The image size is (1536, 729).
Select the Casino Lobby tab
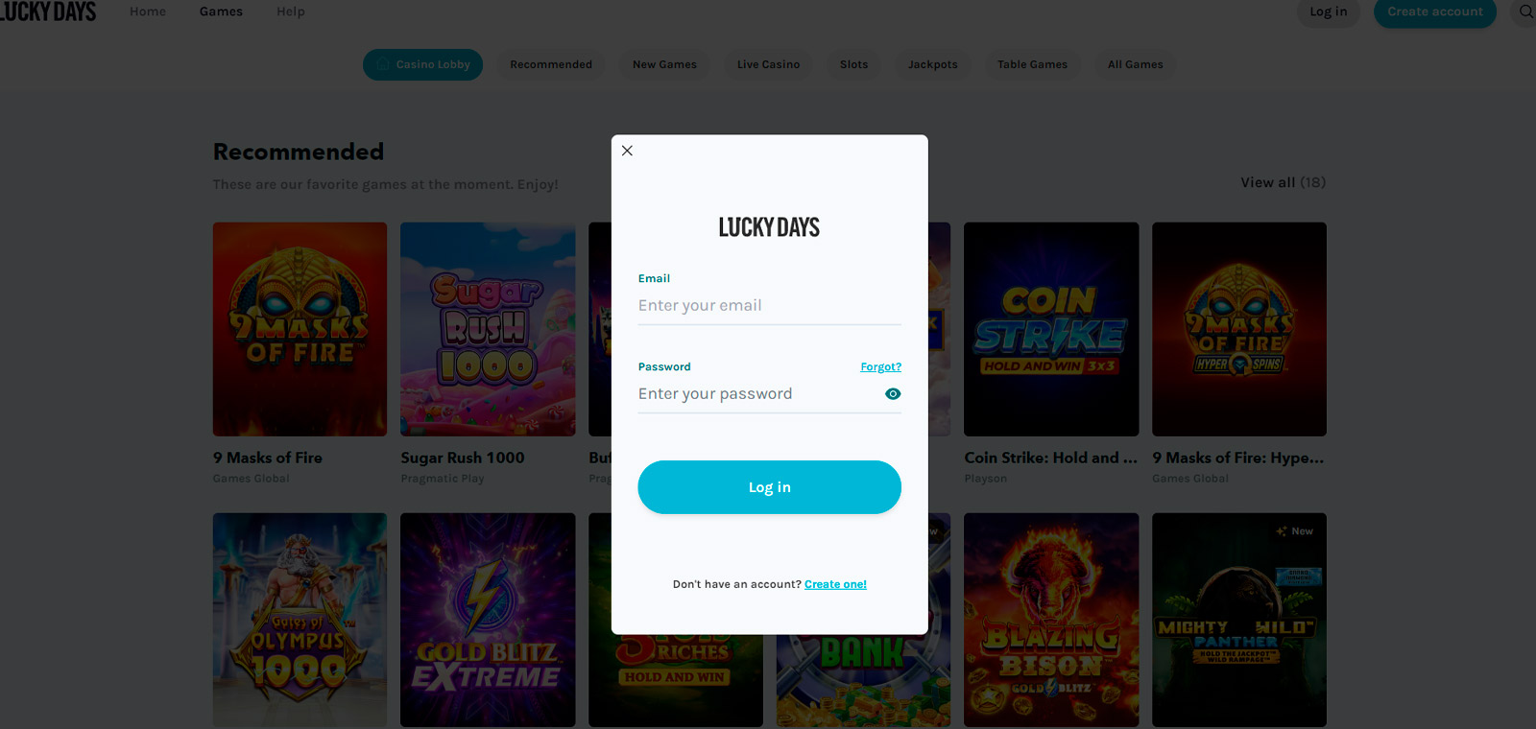point(422,64)
